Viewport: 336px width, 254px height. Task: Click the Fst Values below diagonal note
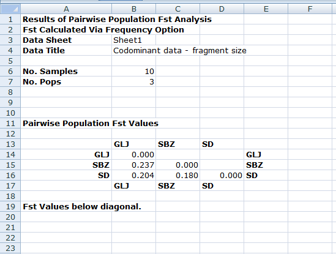82,207
